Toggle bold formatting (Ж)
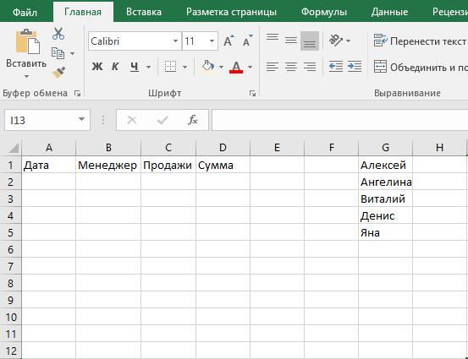This screenshot has width=468, height=359. click(97, 67)
